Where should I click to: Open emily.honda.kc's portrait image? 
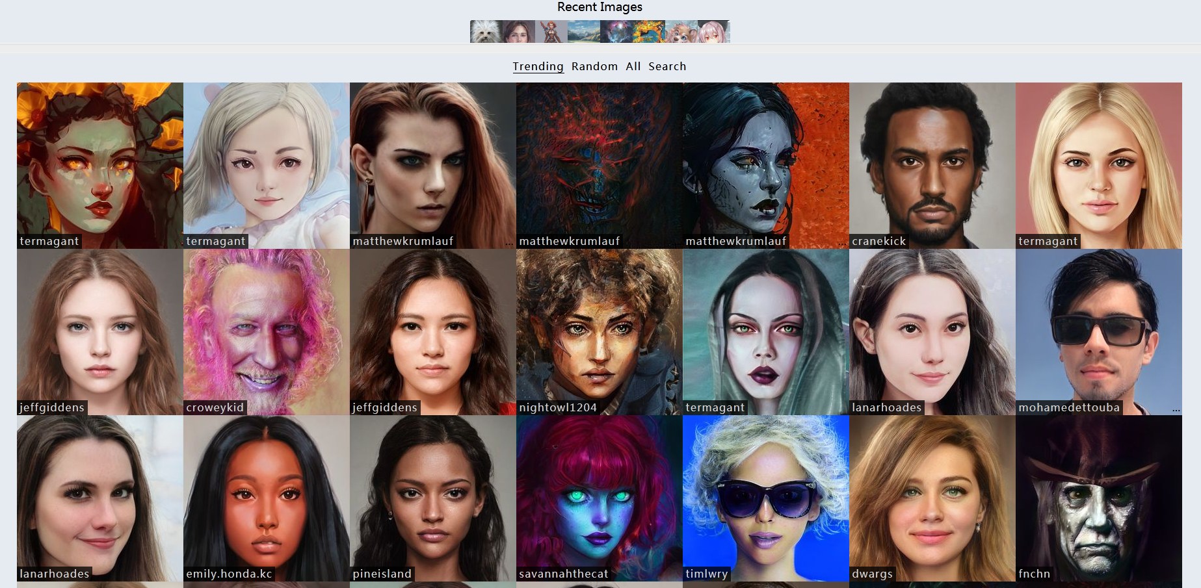[266, 494]
